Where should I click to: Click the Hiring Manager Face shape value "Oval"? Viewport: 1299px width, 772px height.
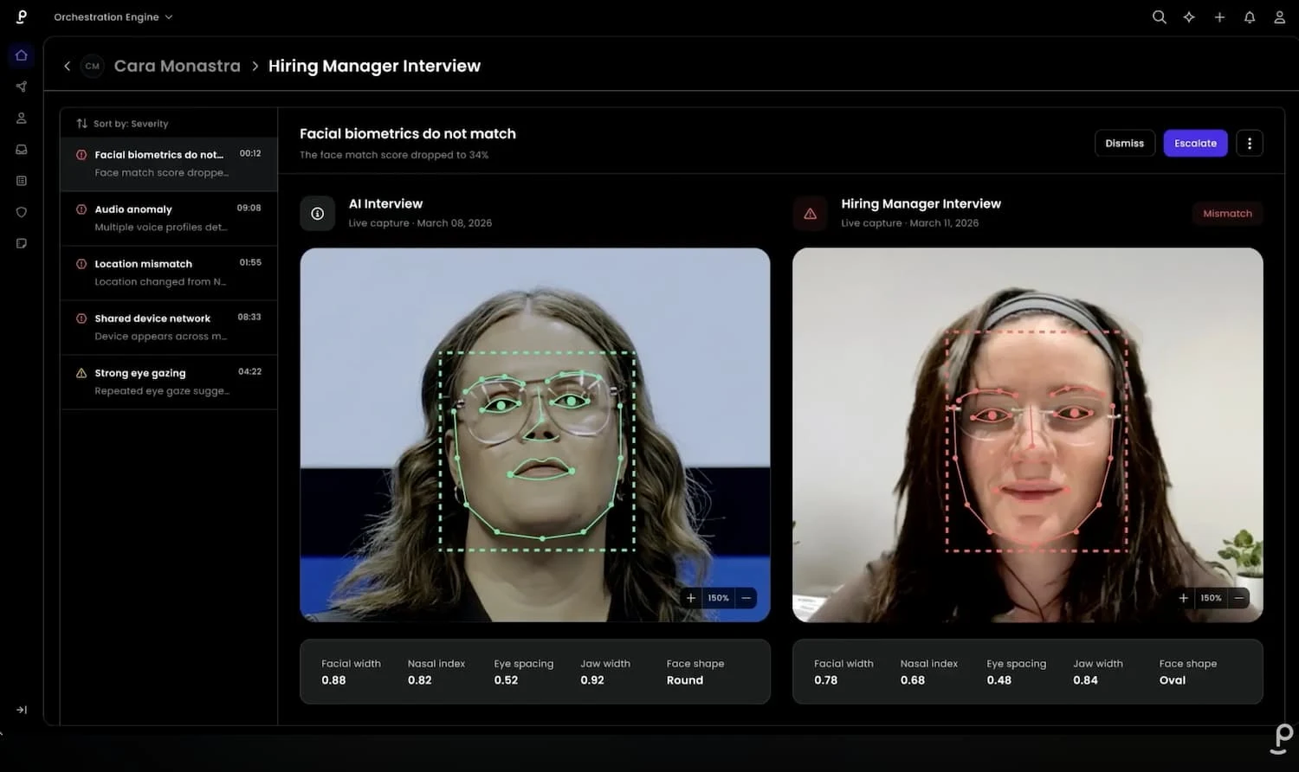coord(1173,680)
